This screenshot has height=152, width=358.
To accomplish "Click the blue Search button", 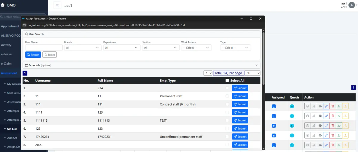I will [33, 55].
